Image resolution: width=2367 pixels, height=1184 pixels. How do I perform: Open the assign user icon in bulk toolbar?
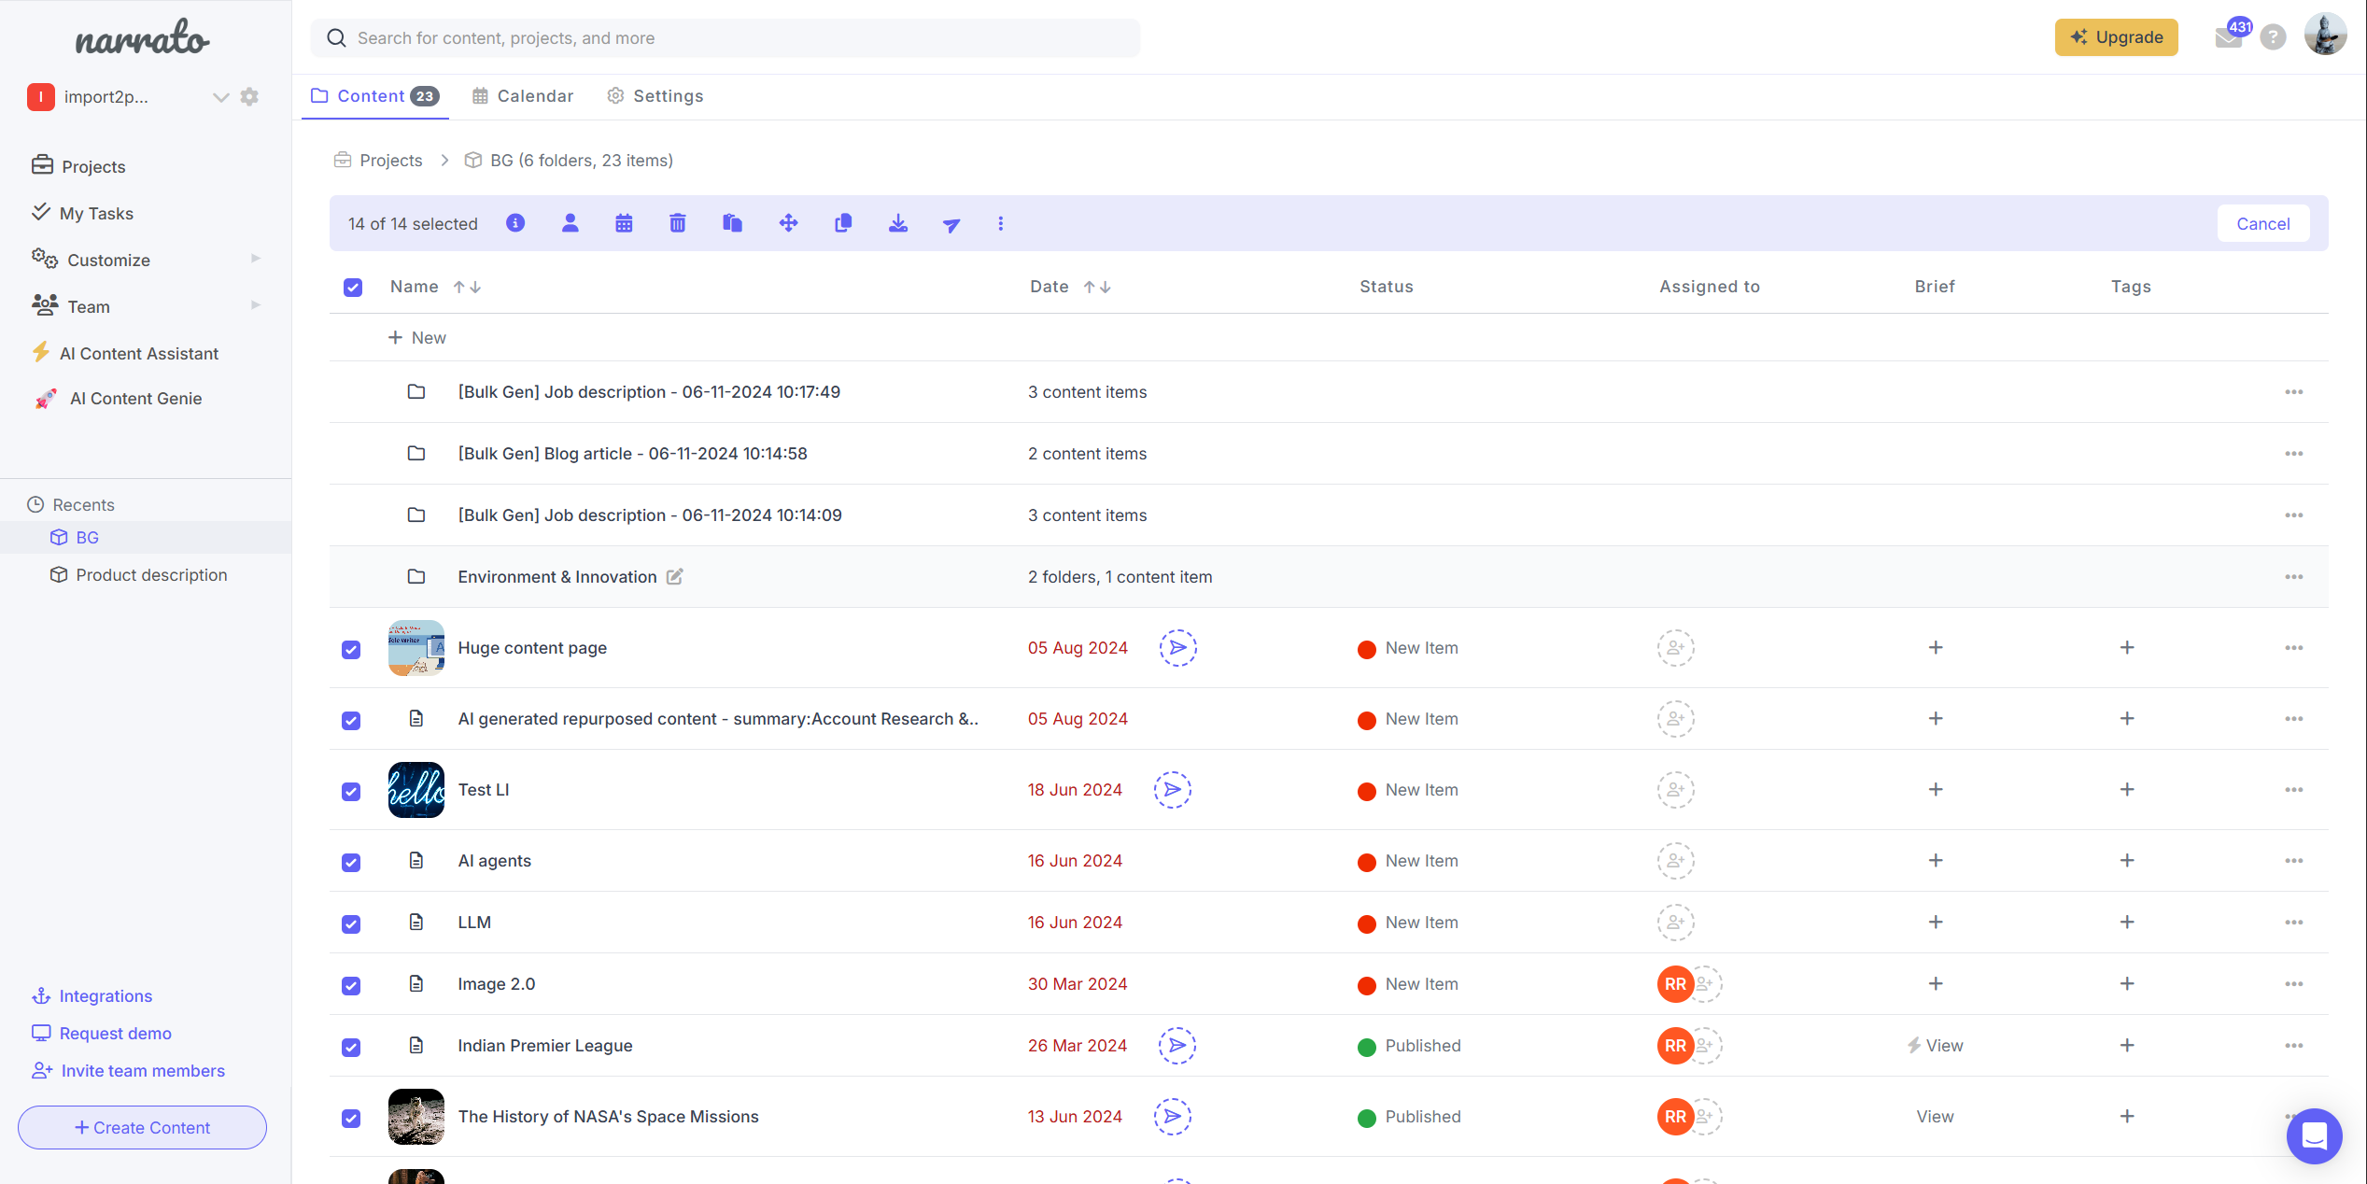570,223
